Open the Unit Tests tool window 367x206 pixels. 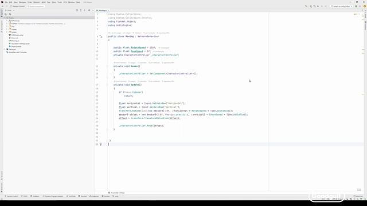click(71, 196)
